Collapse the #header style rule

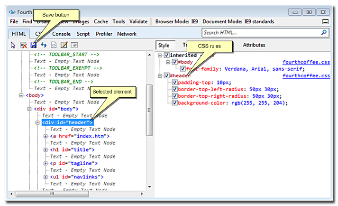point(160,76)
